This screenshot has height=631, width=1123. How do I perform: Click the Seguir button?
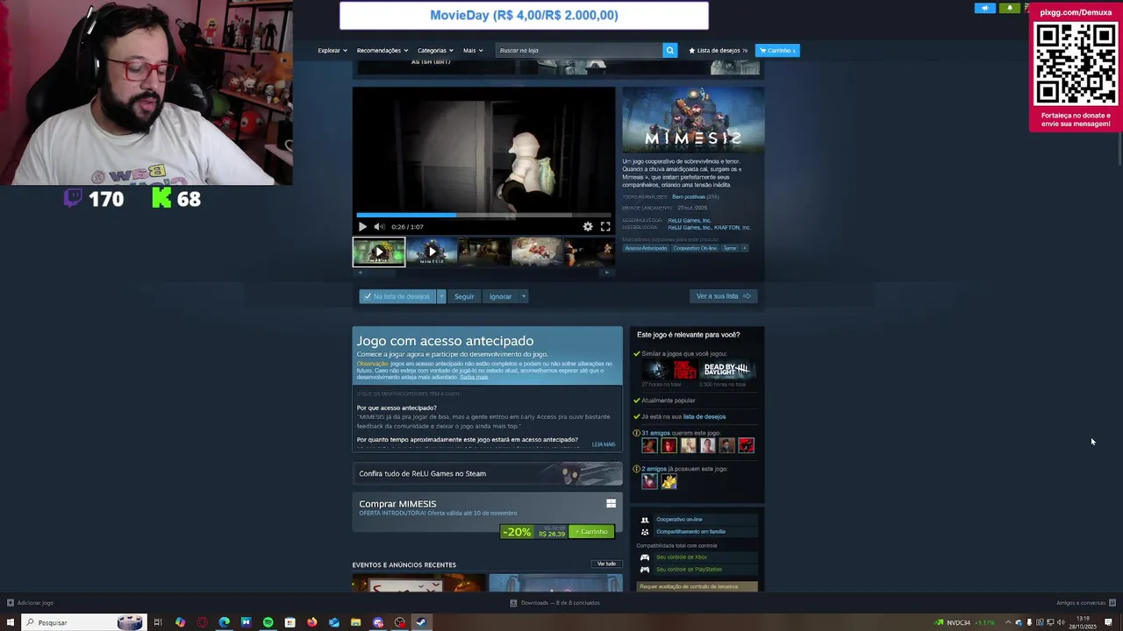(x=464, y=296)
